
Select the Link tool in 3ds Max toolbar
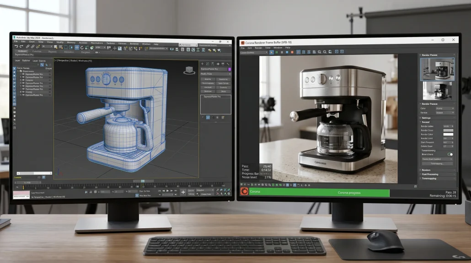point(27,47)
